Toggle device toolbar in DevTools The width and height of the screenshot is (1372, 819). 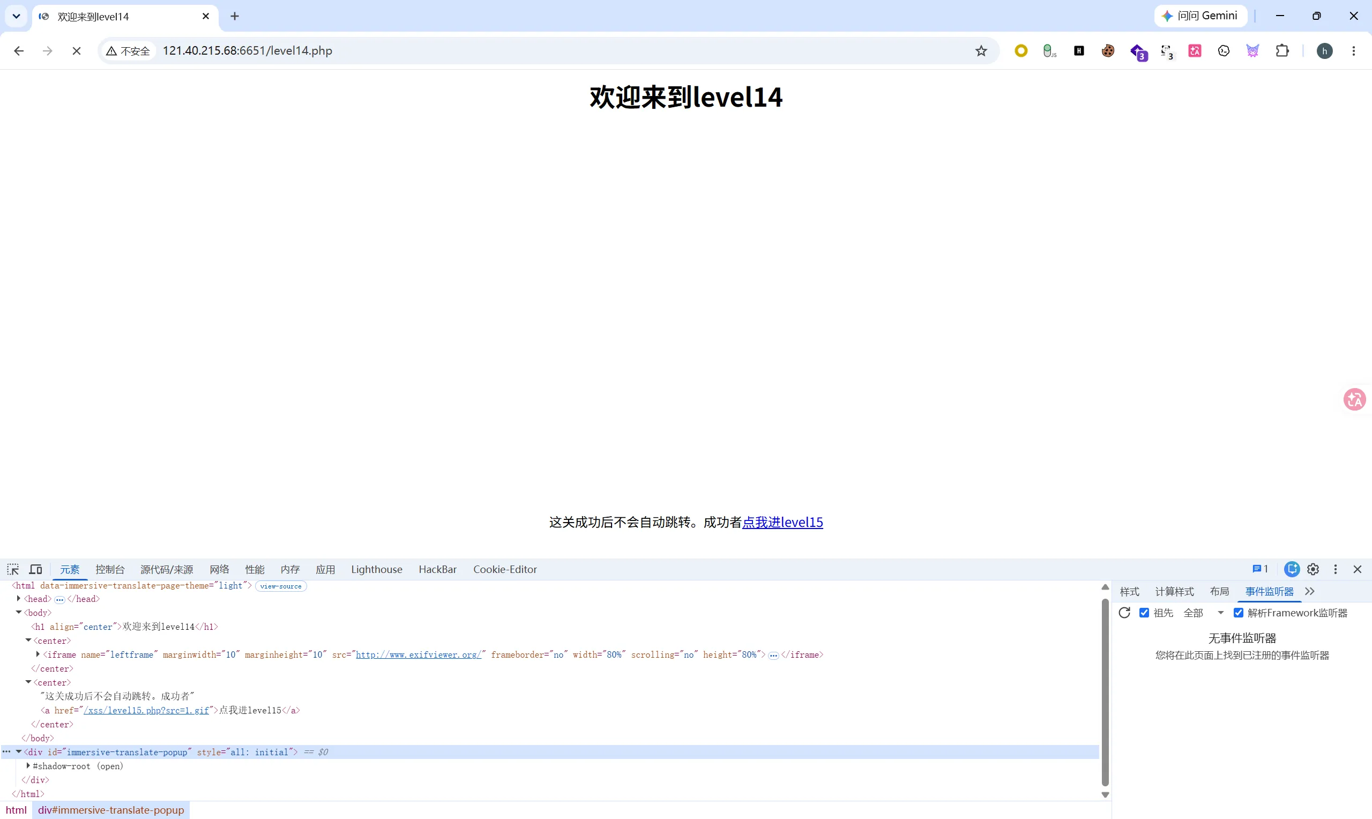point(36,569)
